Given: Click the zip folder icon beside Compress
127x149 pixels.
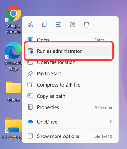Looking at the screenshot, I should [30, 85].
